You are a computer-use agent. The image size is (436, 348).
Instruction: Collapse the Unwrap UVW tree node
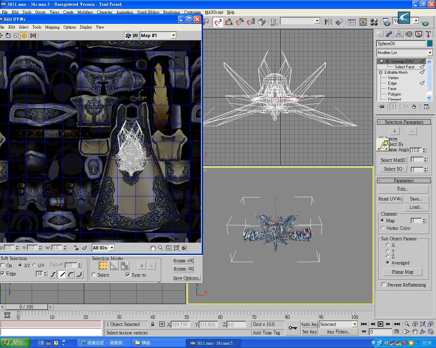387,62
